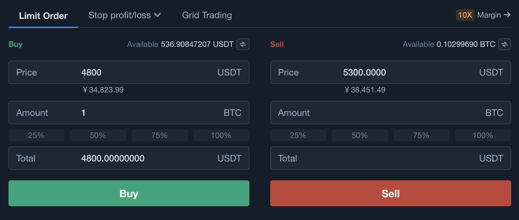Click the Sell Amount BTC input field
The height and width of the screenshot is (220, 519).
click(390, 113)
